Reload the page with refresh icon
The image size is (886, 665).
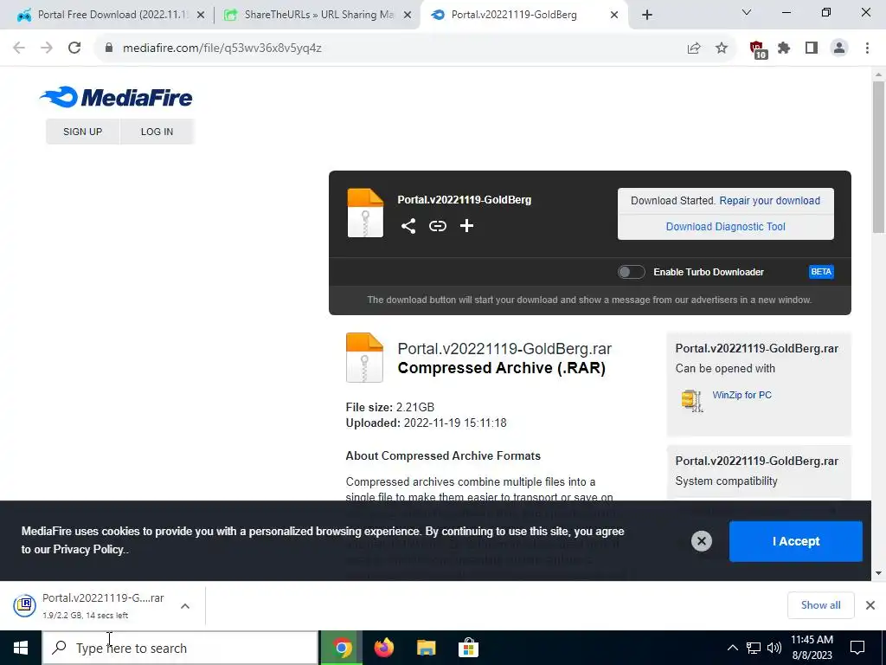tap(74, 48)
